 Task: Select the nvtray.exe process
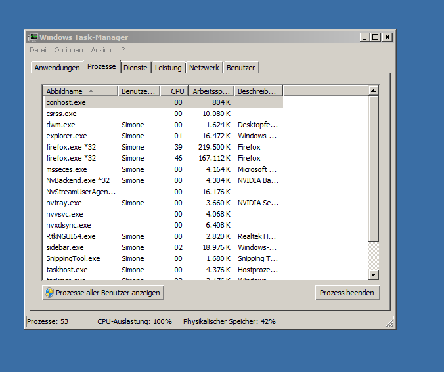click(164, 203)
